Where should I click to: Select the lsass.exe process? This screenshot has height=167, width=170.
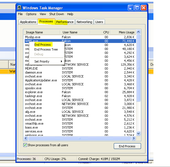point(31,127)
